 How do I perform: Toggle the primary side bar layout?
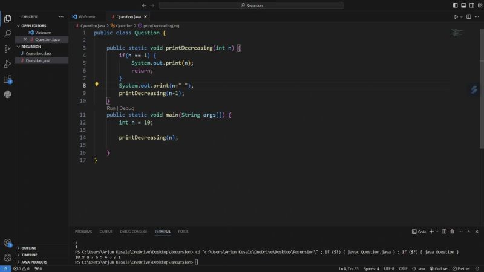click(x=456, y=5)
